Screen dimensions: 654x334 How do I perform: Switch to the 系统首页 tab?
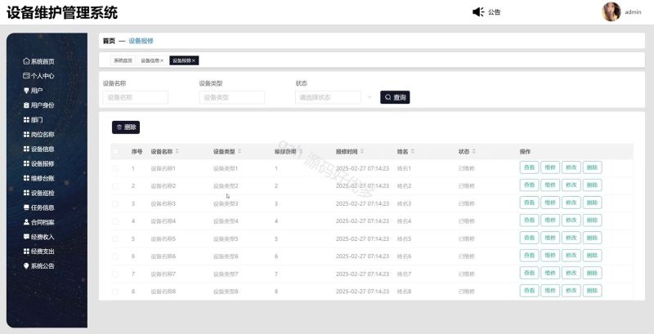click(x=123, y=60)
